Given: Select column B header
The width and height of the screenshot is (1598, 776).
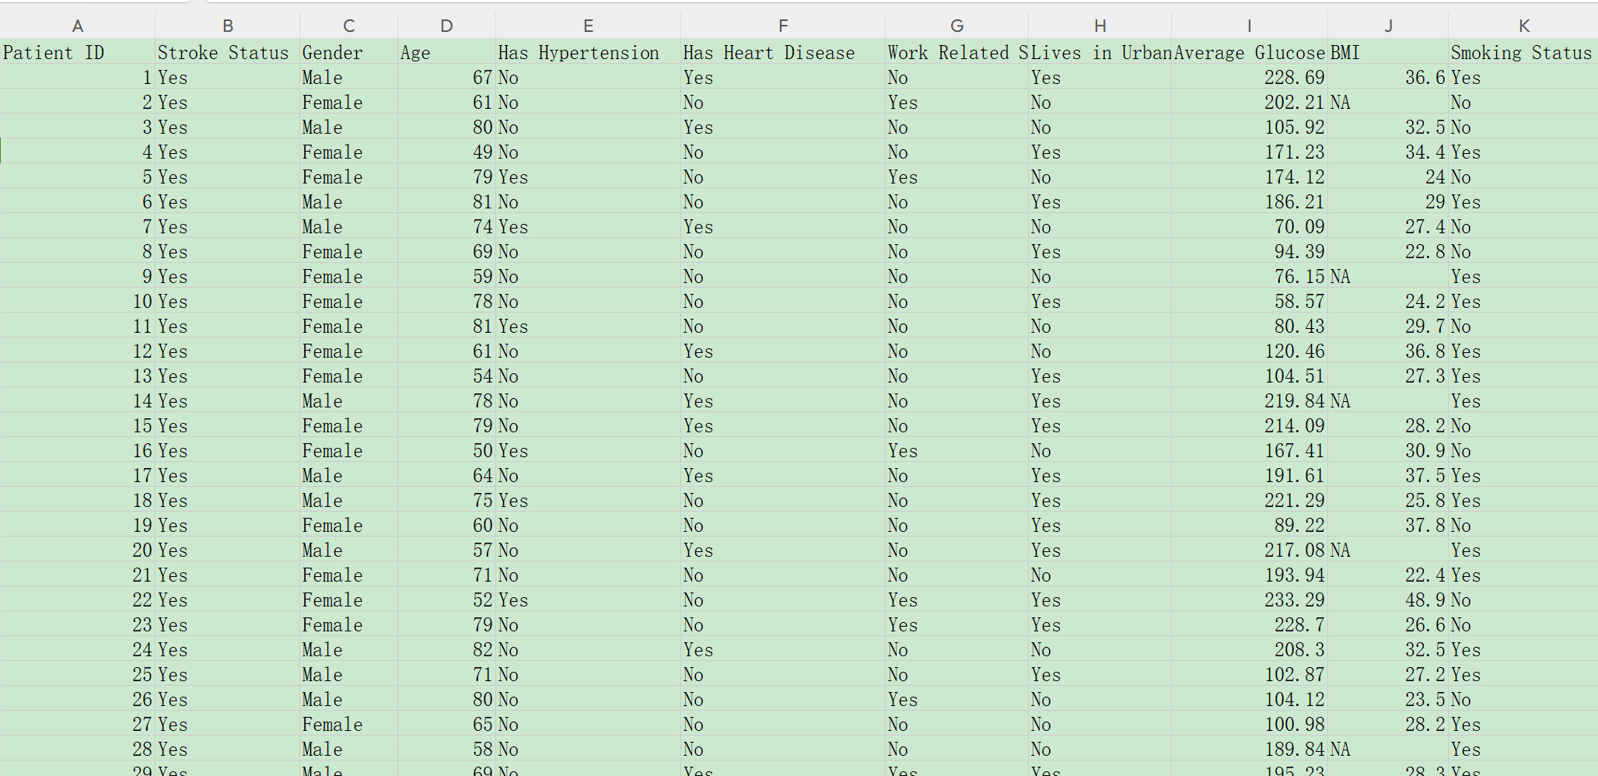Looking at the screenshot, I should [x=227, y=26].
